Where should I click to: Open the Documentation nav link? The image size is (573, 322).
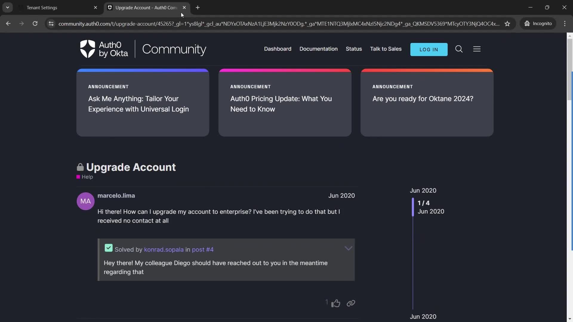click(318, 49)
